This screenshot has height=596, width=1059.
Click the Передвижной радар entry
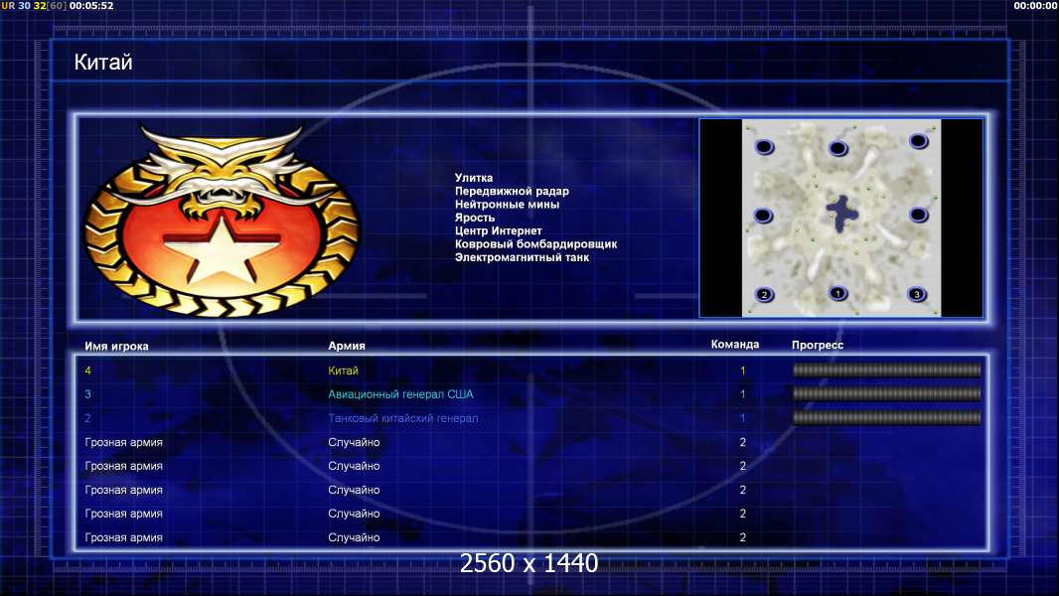coord(512,191)
